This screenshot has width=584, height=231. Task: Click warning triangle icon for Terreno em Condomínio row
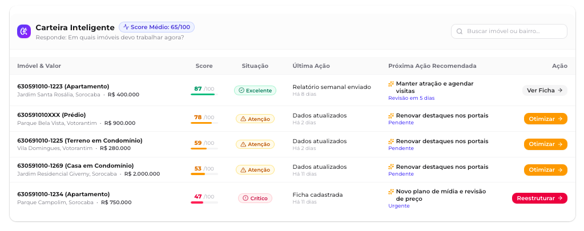(243, 144)
